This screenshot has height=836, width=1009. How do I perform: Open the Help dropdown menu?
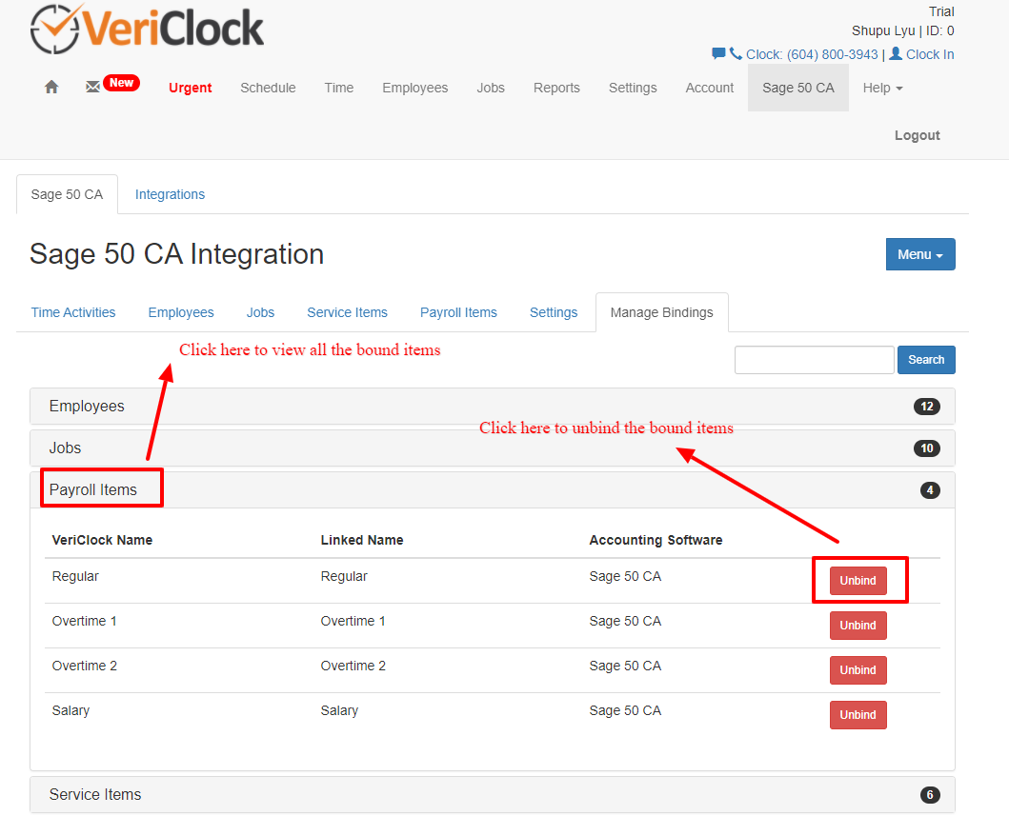pyautogui.click(x=882, y=89)
